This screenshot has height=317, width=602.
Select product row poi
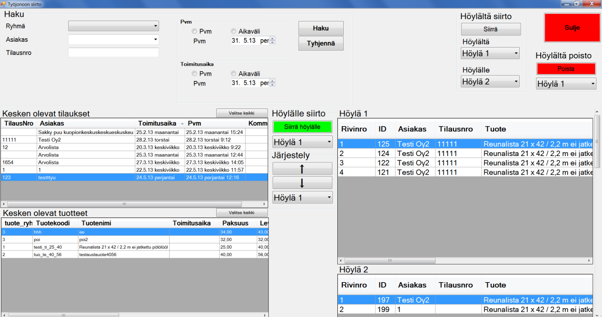click(135, 239)
